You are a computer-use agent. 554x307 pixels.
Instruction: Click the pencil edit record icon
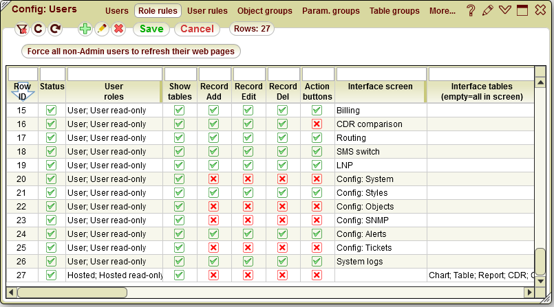101,29
